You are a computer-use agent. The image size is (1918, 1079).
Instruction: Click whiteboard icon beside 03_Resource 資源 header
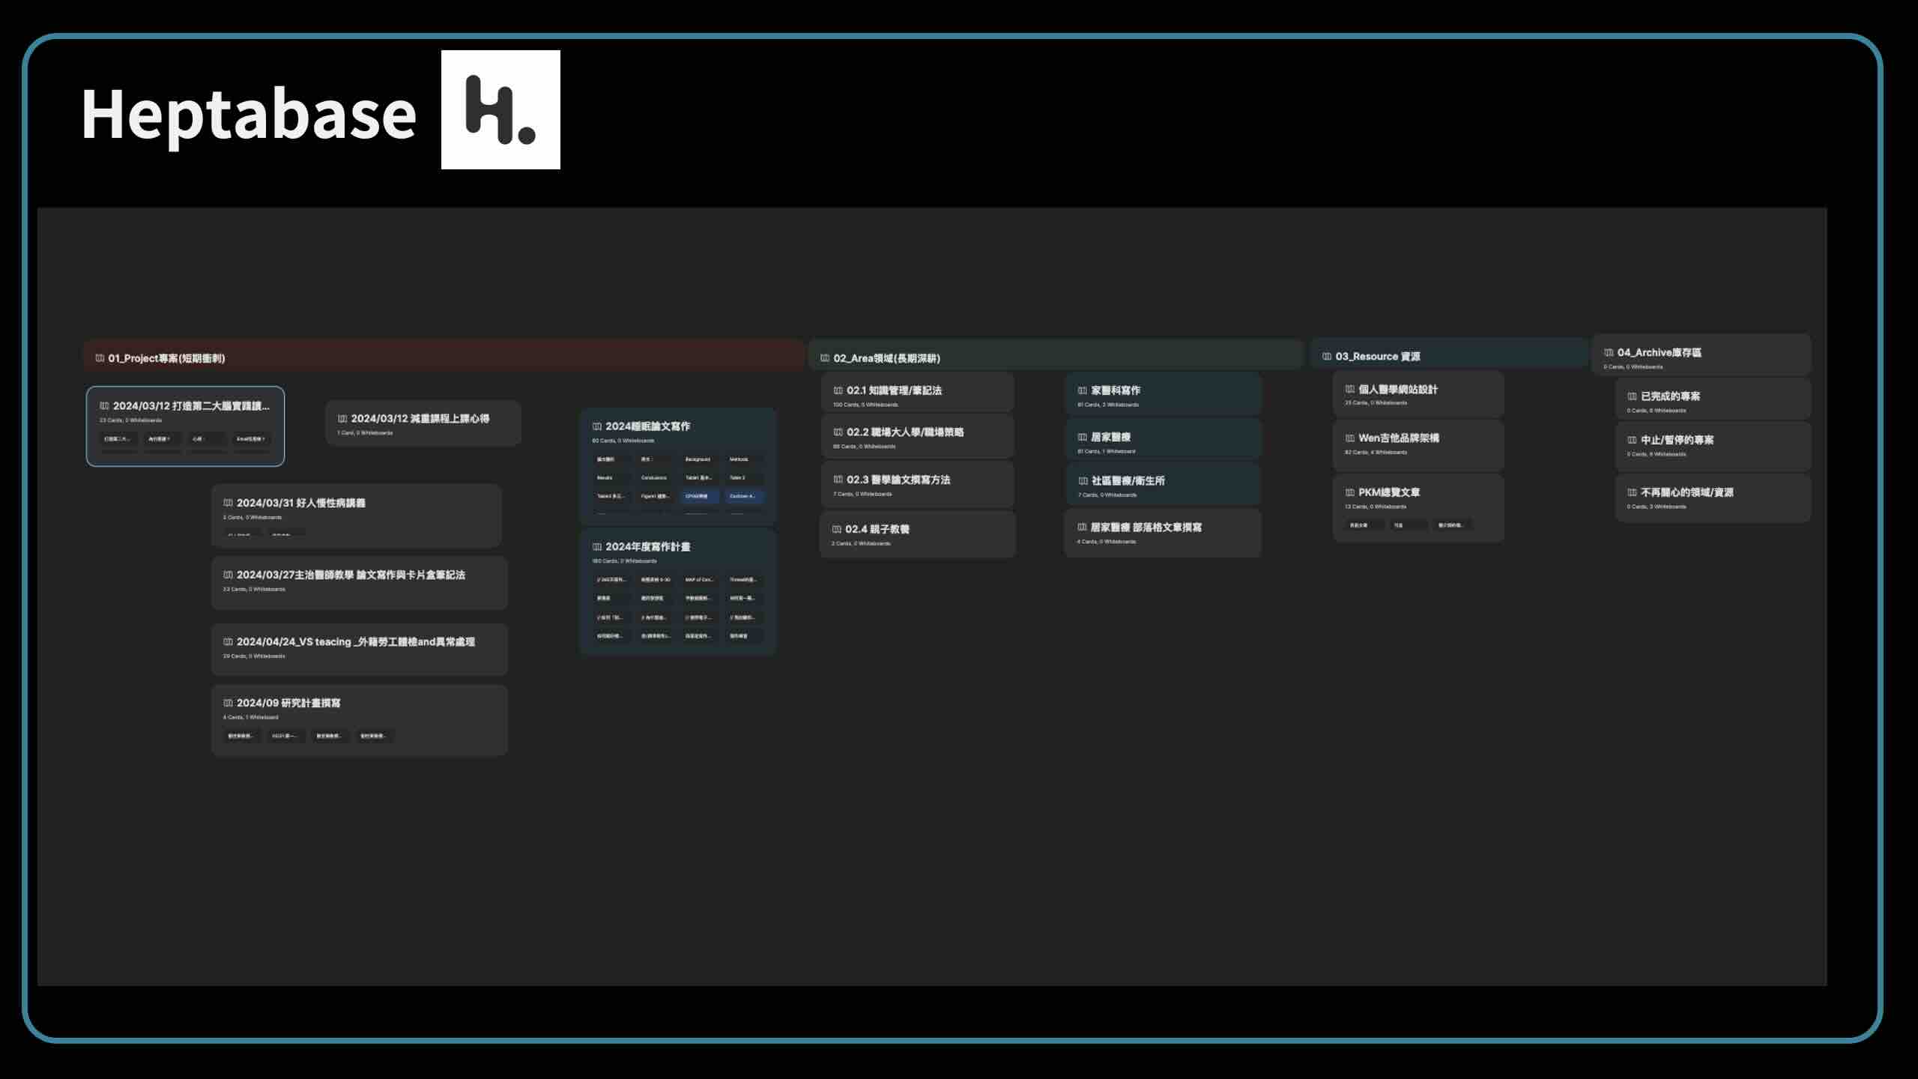point(1327,357)
